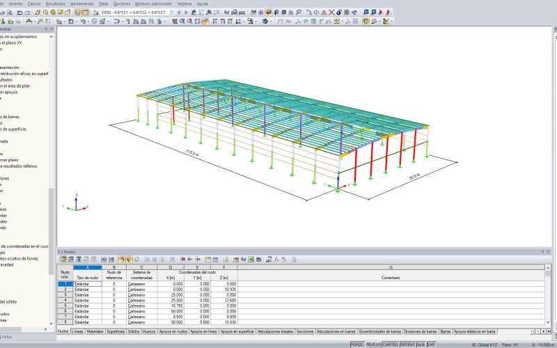This screenshot has height=348, width=557.
Task: Toggle the CARTES status bar button
Action: click(390, 345)
